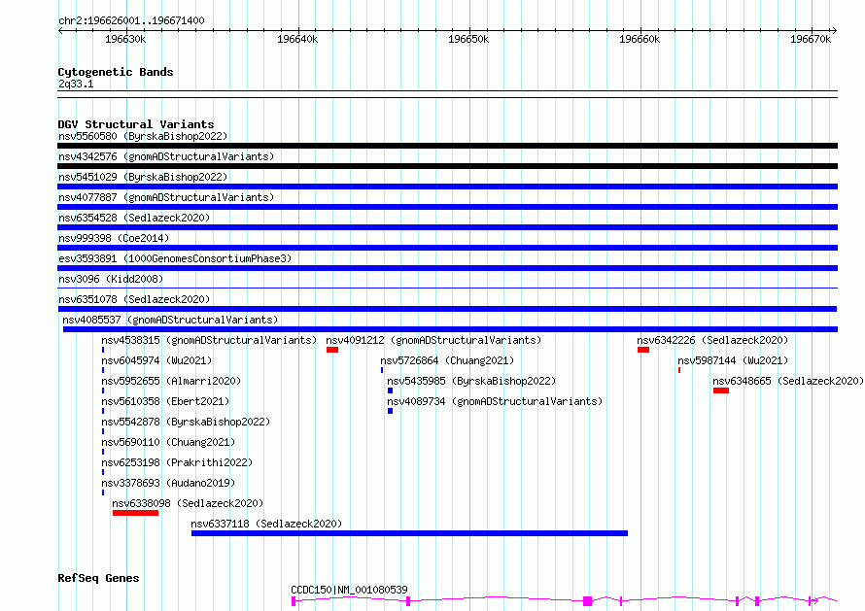Click the large CCDC150 exon block
The width and height of the screenshot is (865, 611).
(587, 601)
